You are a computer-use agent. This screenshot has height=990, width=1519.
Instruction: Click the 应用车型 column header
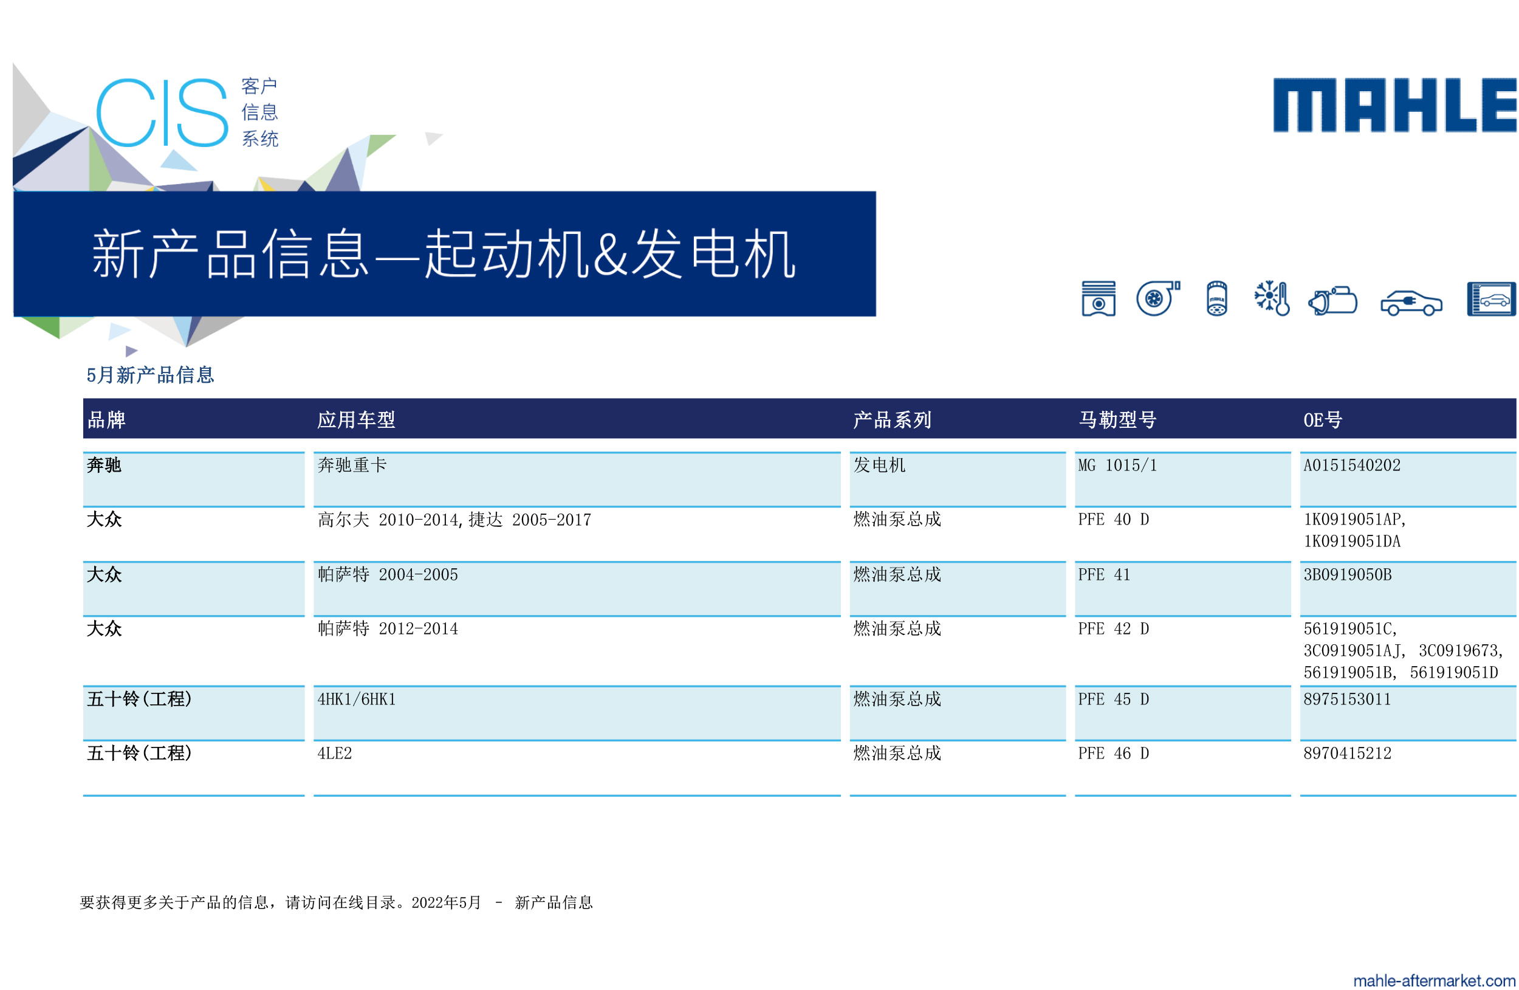[356, 419]
